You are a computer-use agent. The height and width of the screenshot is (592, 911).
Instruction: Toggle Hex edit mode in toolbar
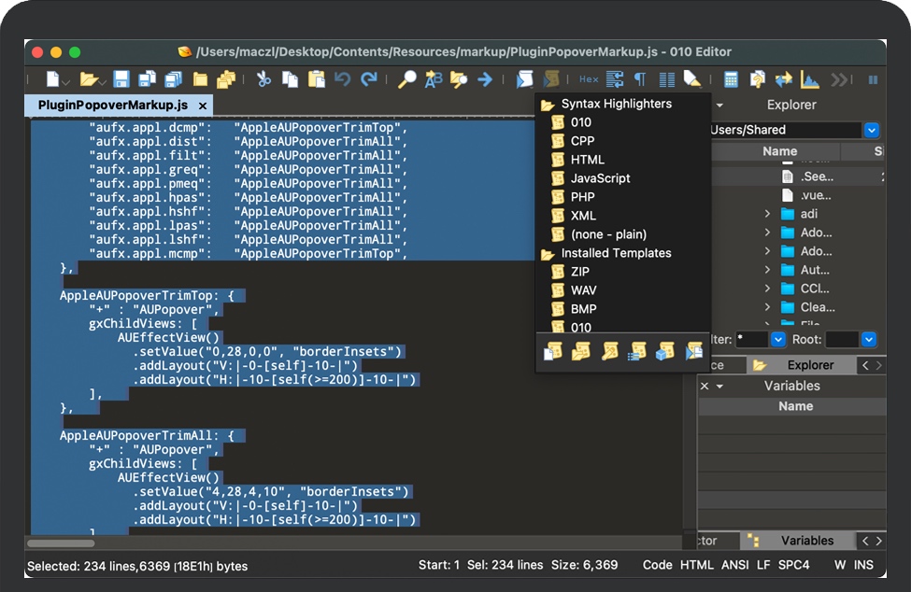589,79
